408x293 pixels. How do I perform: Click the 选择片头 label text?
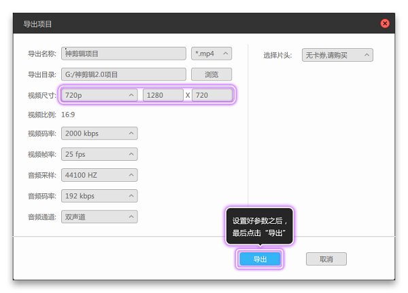(x=277, y=55)
